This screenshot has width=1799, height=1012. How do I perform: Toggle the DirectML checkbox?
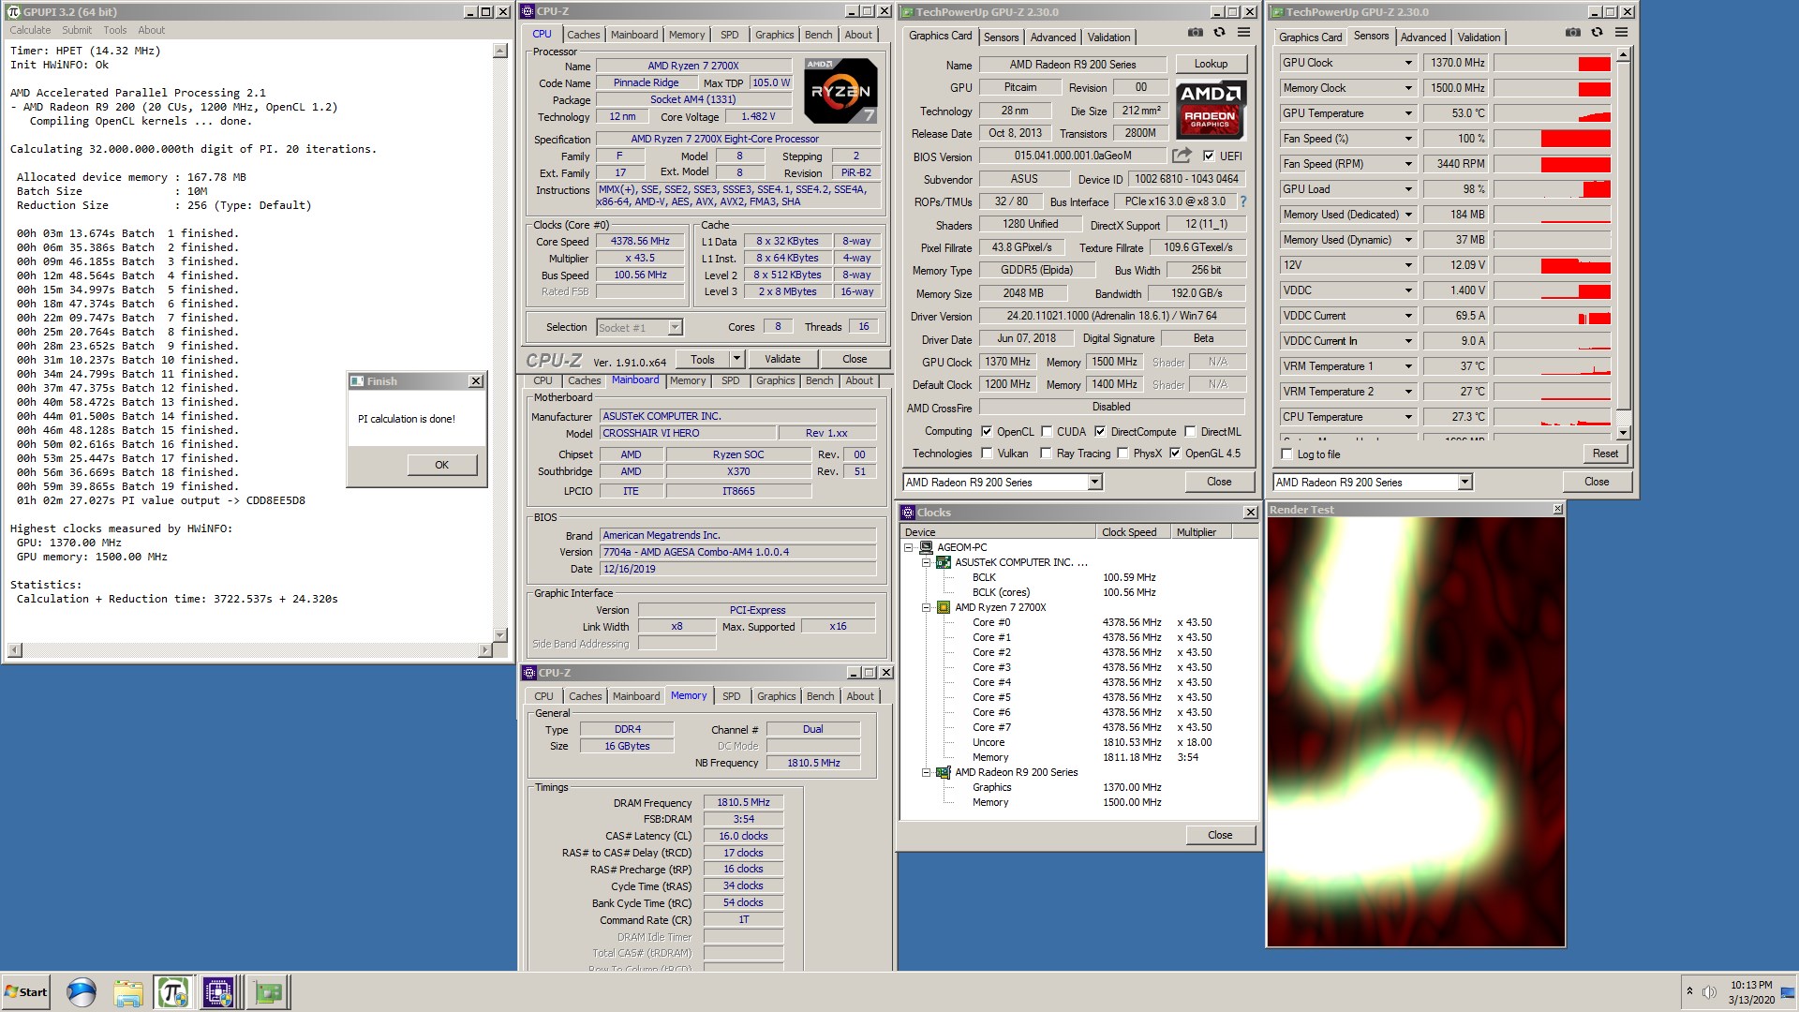[1190, 432]
